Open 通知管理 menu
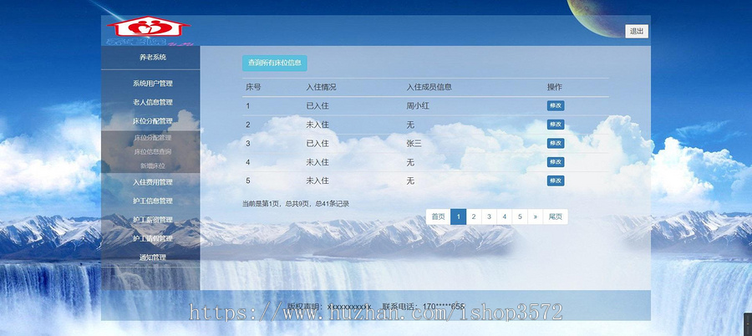 pos(153,257)
